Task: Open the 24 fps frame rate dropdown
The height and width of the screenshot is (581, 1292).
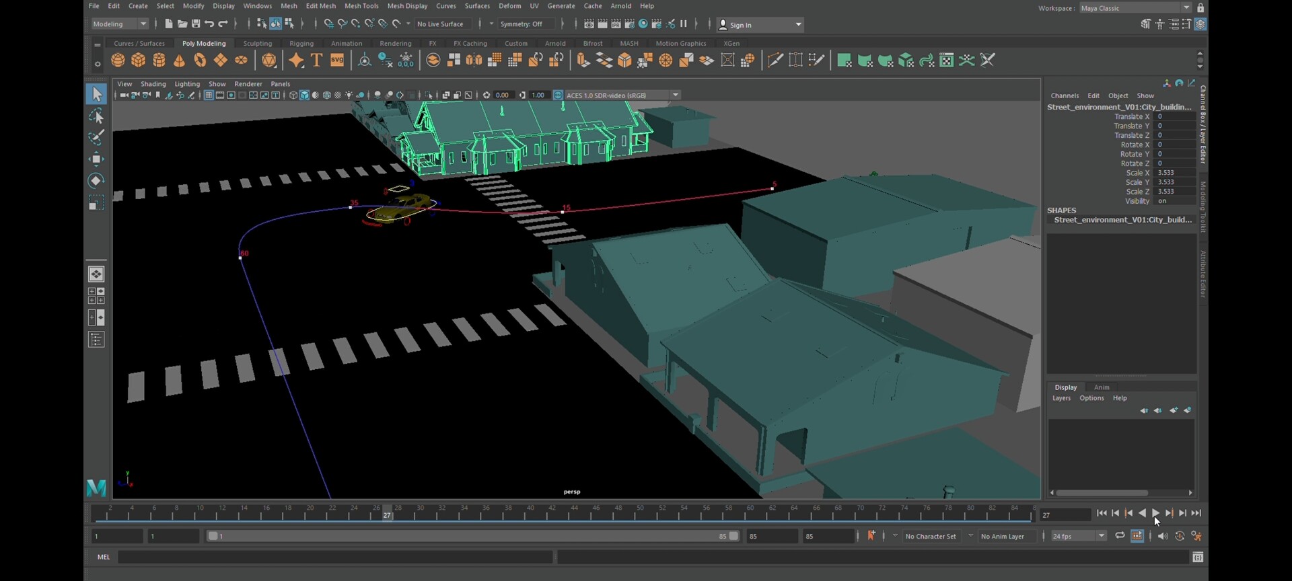Action: 1079,536
